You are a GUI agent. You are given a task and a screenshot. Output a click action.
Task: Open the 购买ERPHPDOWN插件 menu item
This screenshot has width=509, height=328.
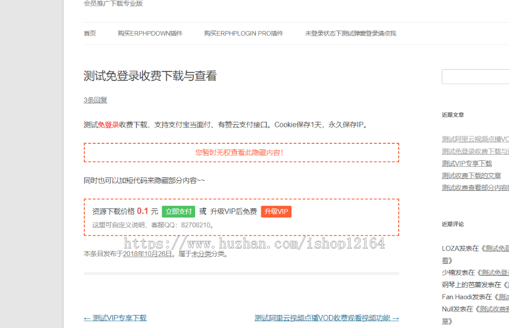click(151, 33)
